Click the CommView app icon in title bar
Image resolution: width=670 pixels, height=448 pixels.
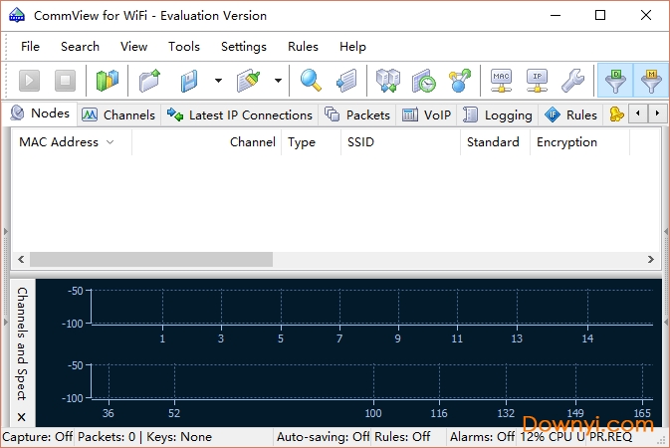tap(17, 15)
